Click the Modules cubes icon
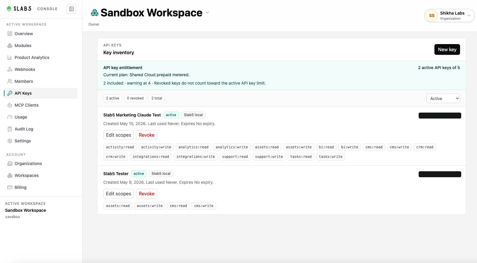477x263 pixels. pyautogui.click(x=10, y=46)
